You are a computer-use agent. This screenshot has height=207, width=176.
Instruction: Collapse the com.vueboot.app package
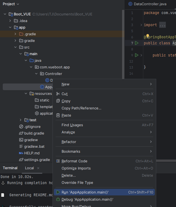(x=31, y=67)
